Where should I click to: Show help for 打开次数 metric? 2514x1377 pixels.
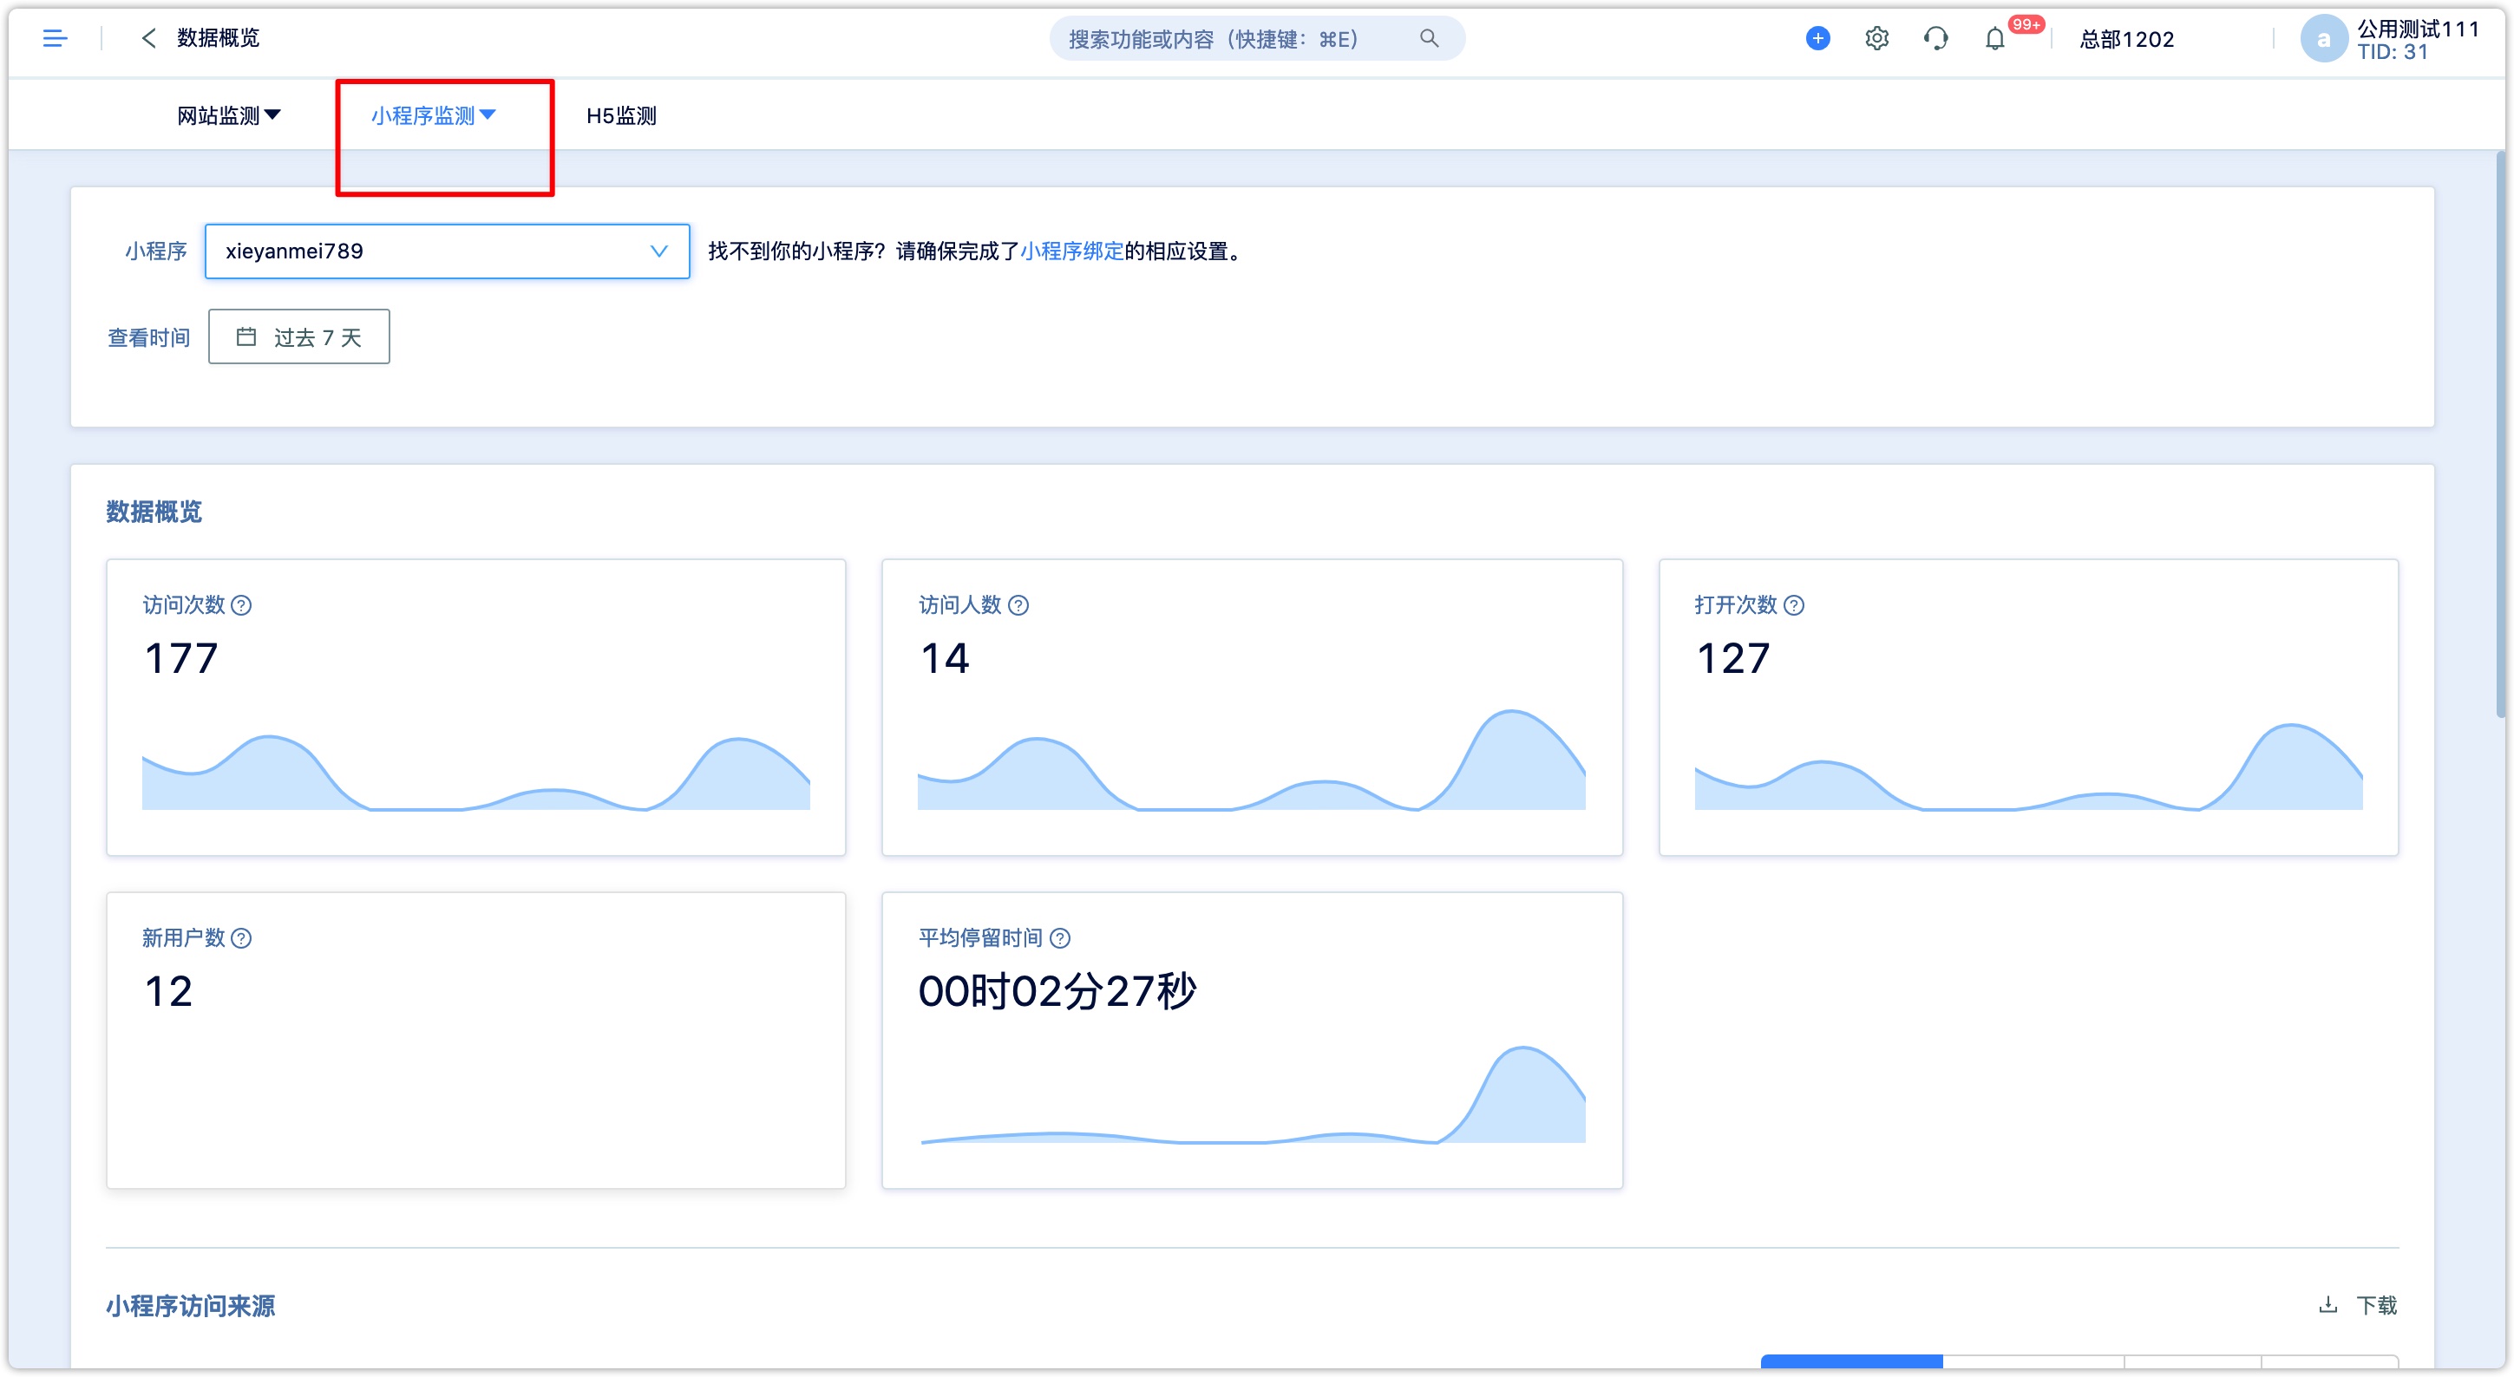point(1794,605)
